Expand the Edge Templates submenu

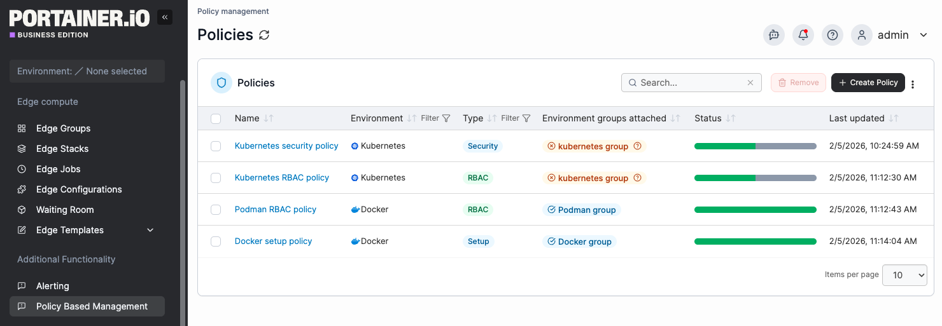[x=151, y=230]
